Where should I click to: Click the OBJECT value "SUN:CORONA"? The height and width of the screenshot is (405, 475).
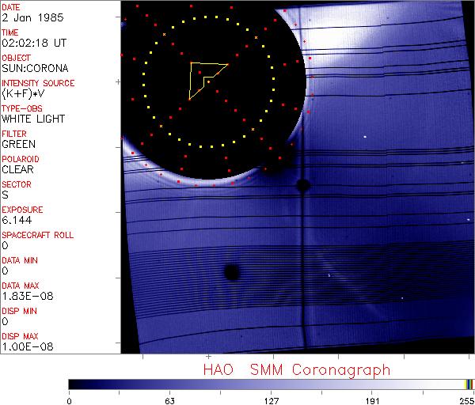tap(32, 68)
